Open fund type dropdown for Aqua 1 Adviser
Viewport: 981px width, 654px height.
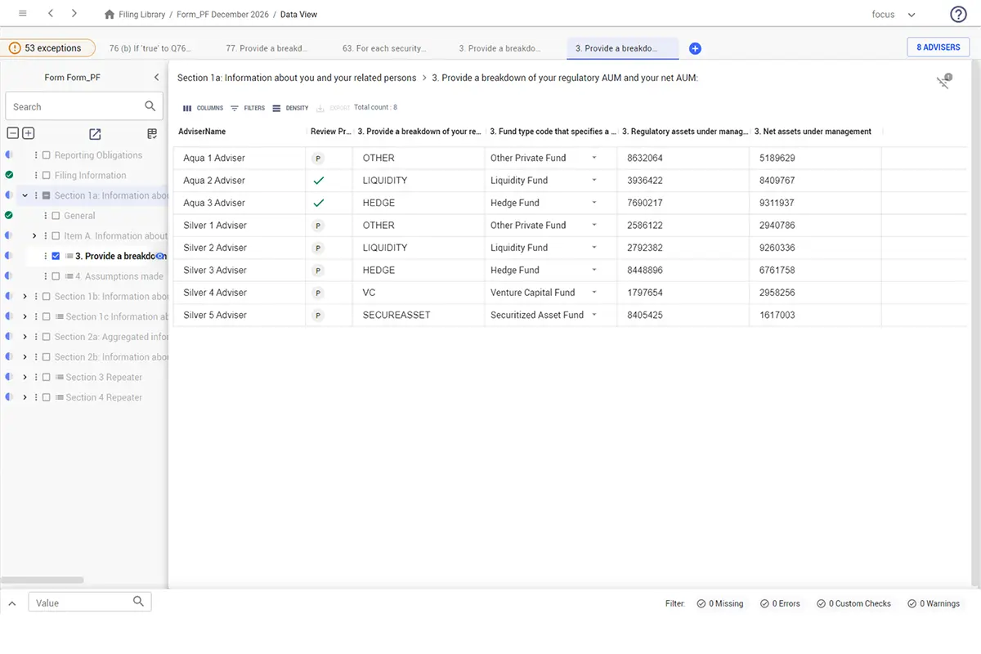pos(594,158)
